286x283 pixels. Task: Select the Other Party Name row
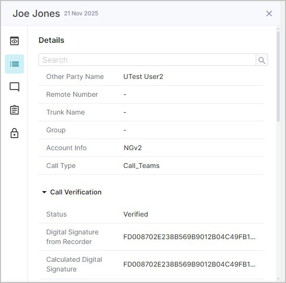(x=151, y=77)
